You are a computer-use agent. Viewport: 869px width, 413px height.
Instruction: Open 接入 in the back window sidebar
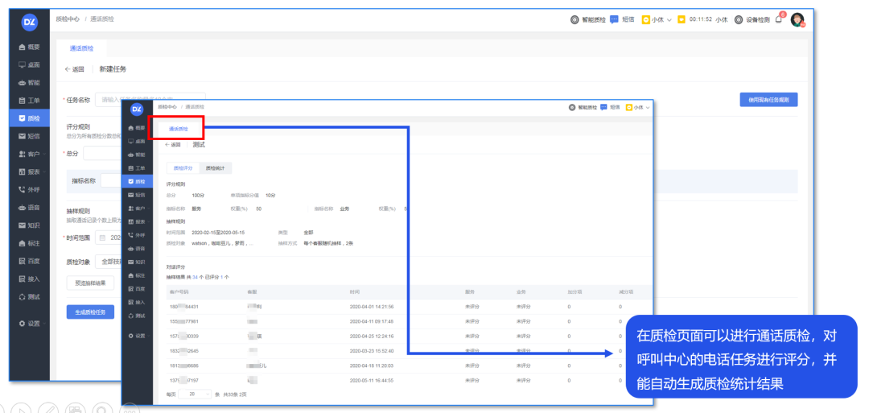pos(30,279)
